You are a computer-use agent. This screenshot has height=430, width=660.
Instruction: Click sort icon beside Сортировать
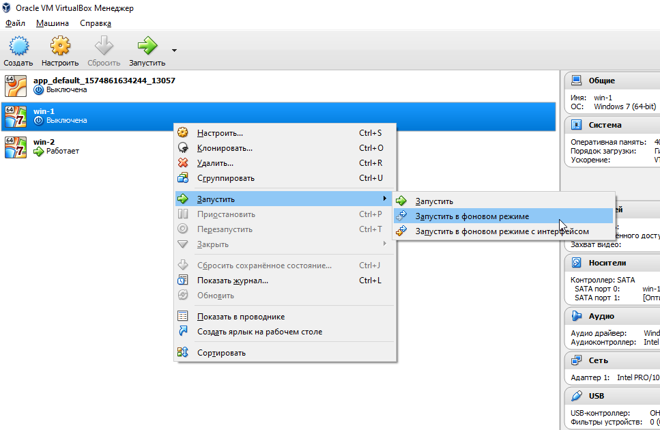coord(183,352)
